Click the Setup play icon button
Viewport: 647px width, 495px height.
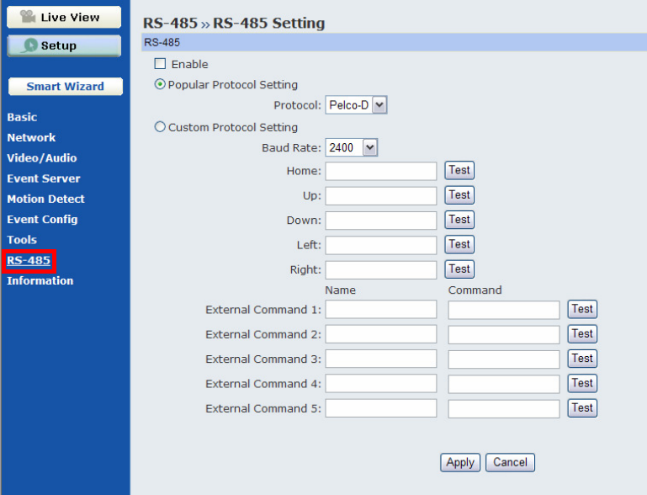click(x=65, y=45)
